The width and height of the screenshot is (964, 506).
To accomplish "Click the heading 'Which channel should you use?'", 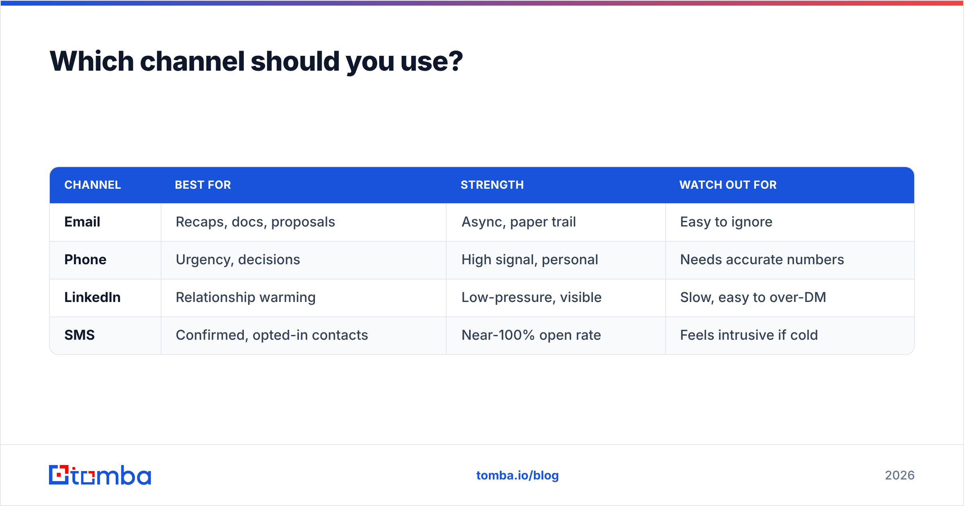I will click(x=256, y=61).
